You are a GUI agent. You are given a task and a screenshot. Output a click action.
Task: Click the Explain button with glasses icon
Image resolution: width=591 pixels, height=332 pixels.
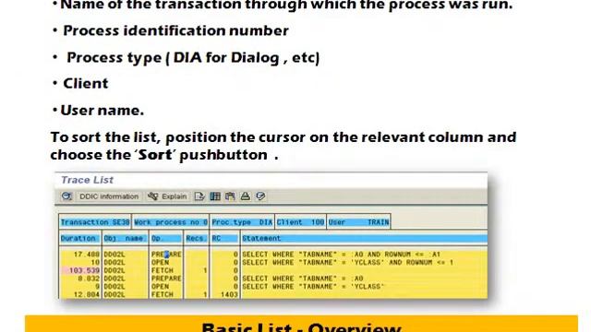(168, 196)
